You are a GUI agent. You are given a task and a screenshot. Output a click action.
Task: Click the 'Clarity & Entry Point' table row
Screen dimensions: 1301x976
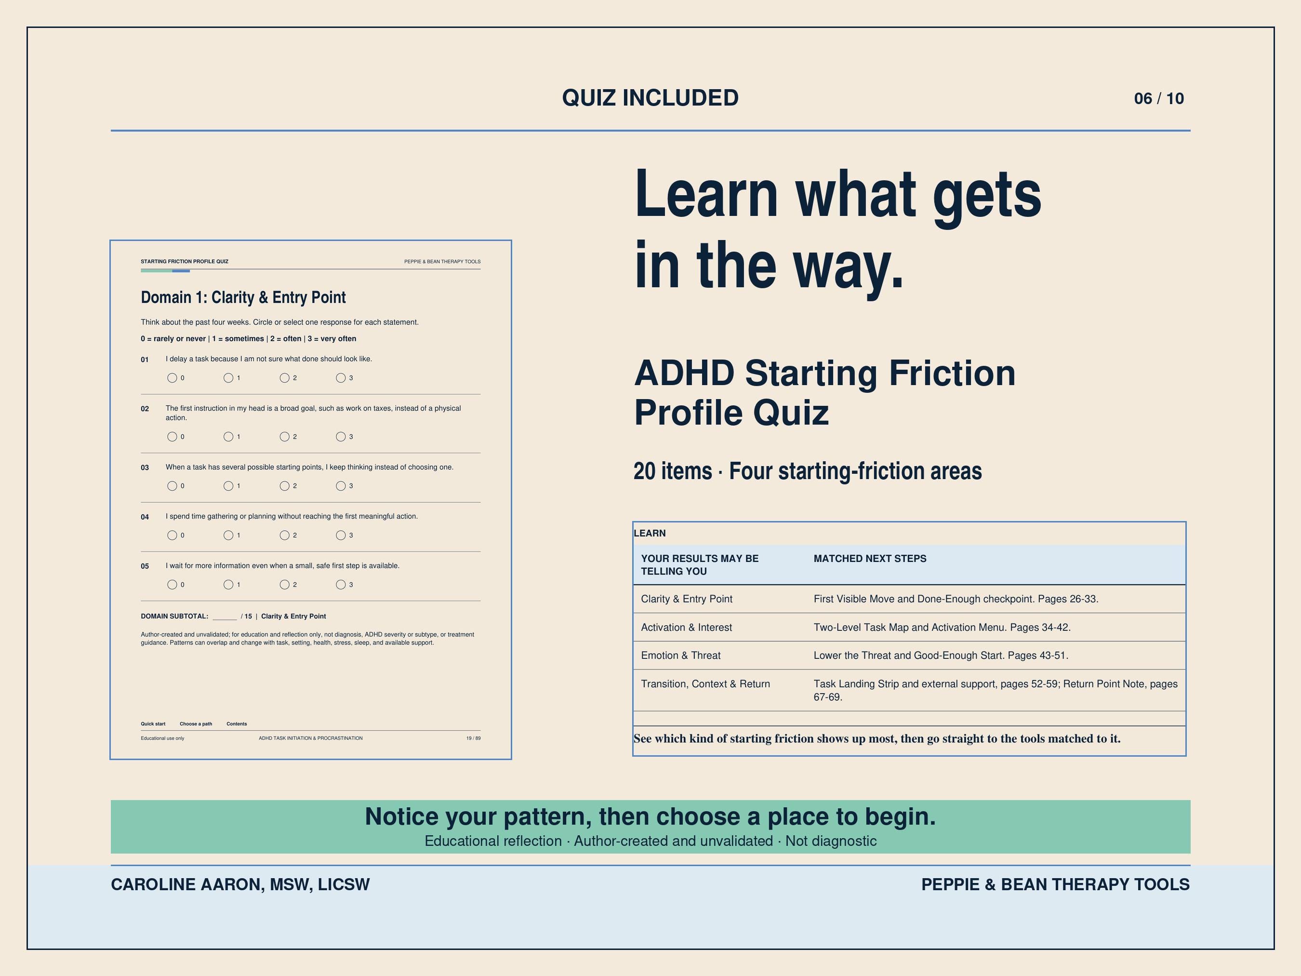click(909, 599)
